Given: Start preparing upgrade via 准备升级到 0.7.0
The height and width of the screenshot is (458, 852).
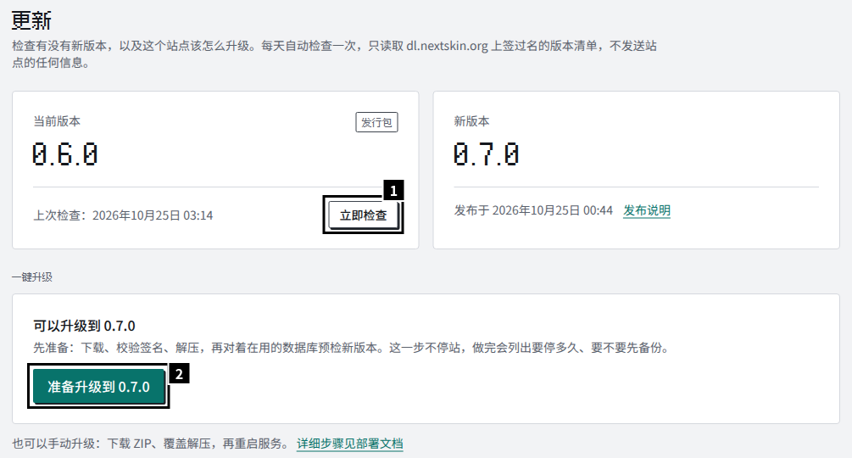Looking at the screenshot, I should [x=98, y=386].
